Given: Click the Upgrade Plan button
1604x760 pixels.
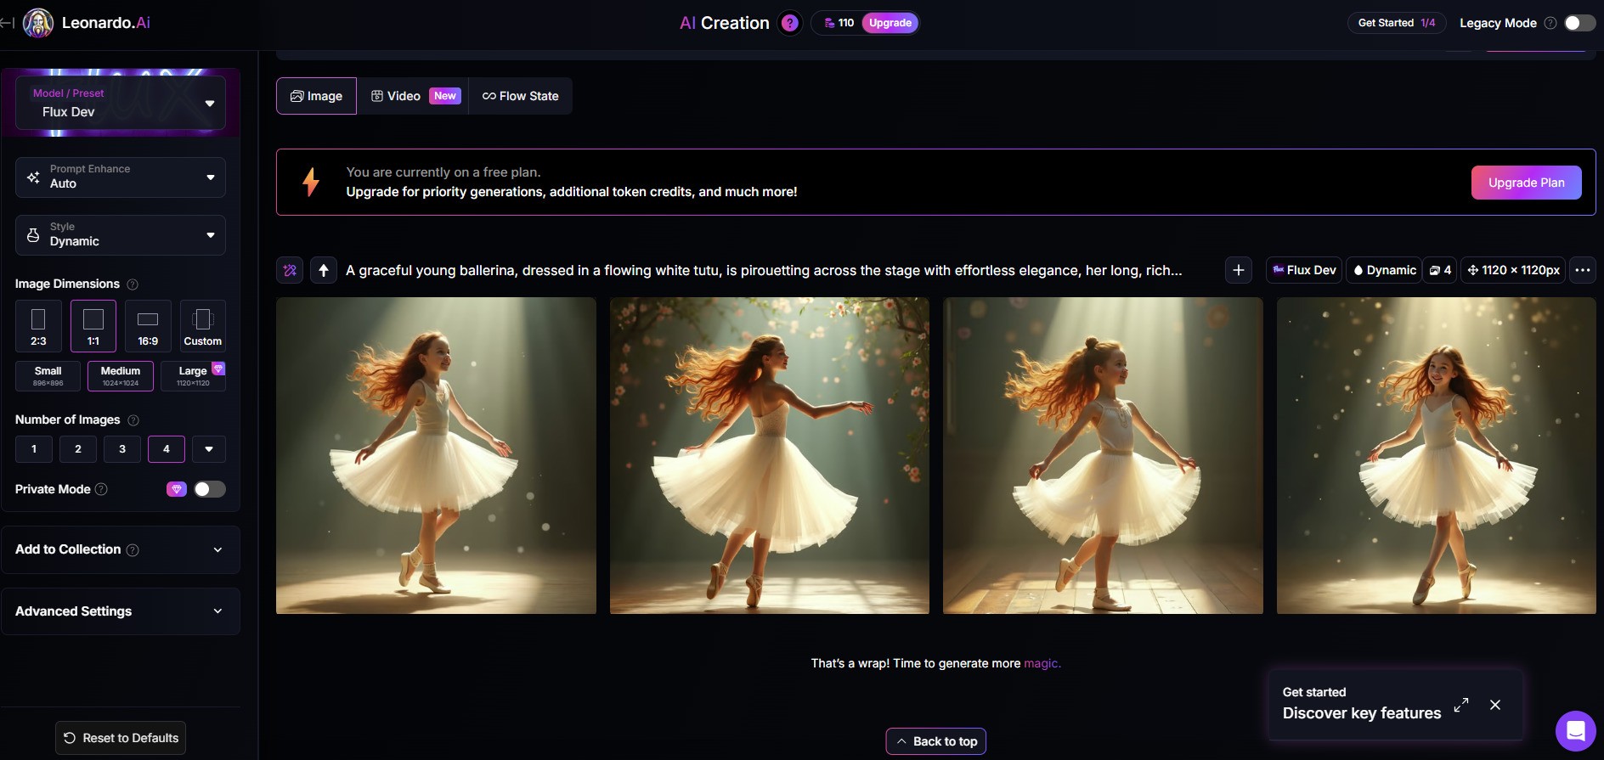Looking at the screenshot, I should point(1526,183).
